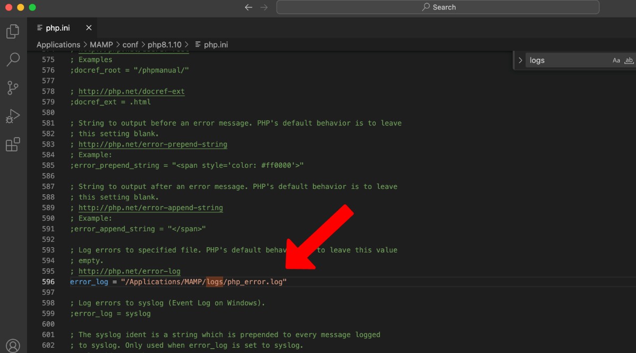Click ';docref_root = "/phpmanual/"' line
The width and height of the screenshot is (636, 353).
coord(129,70)
